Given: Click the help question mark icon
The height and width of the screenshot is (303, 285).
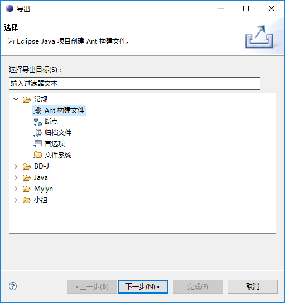Looking at the screenshot, I should pyautogui.click(x=13, y=286).
